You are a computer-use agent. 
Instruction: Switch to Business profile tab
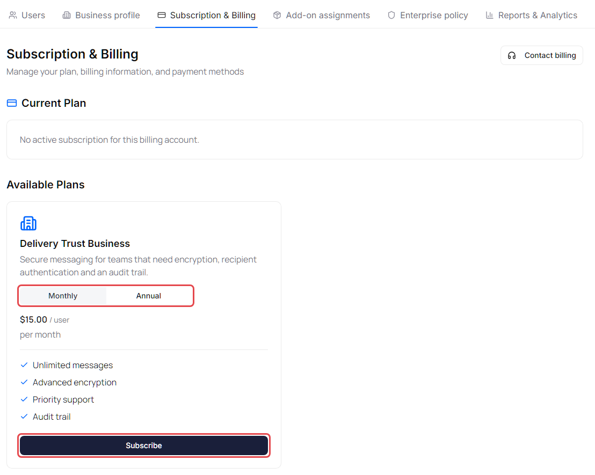point(101,15)
